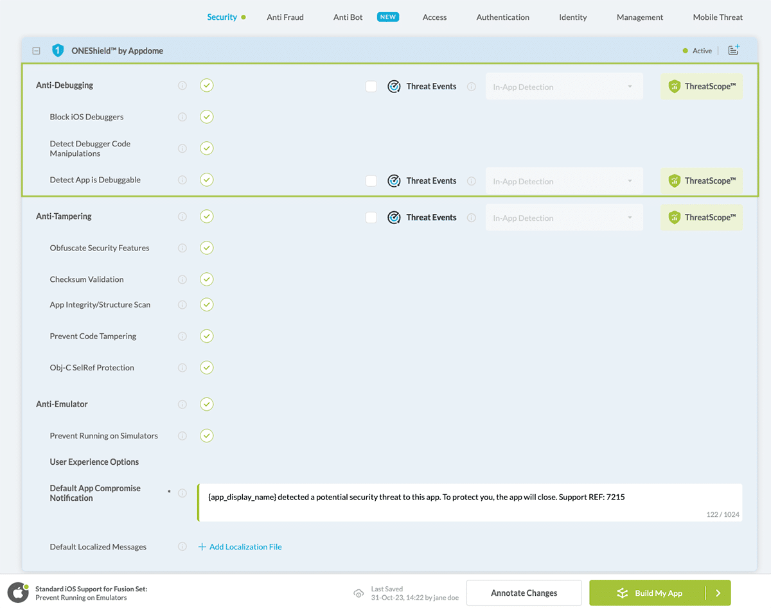
Task: Open the Mobile Threat tab
Action: (x=718, y=17)
